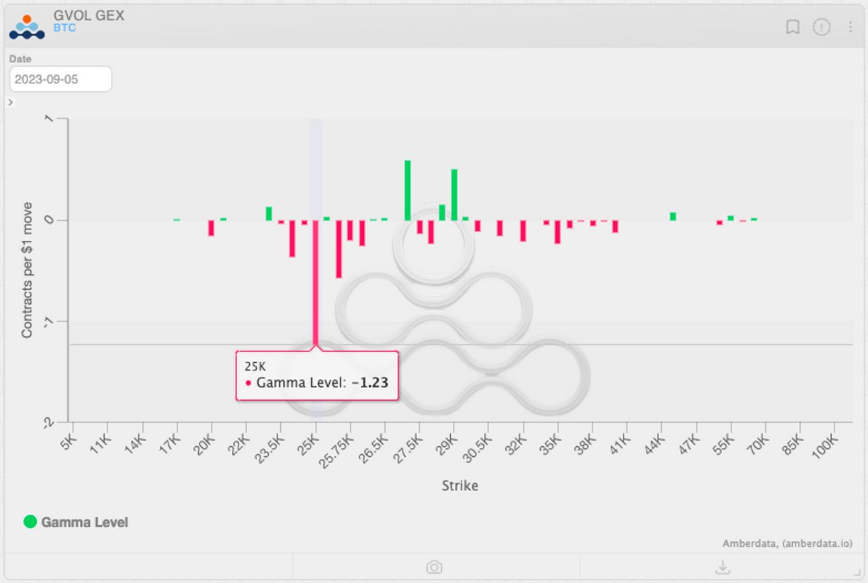868x583 pixels.
Task: Click the red bar at 20K strike
Action: point(211,228)
